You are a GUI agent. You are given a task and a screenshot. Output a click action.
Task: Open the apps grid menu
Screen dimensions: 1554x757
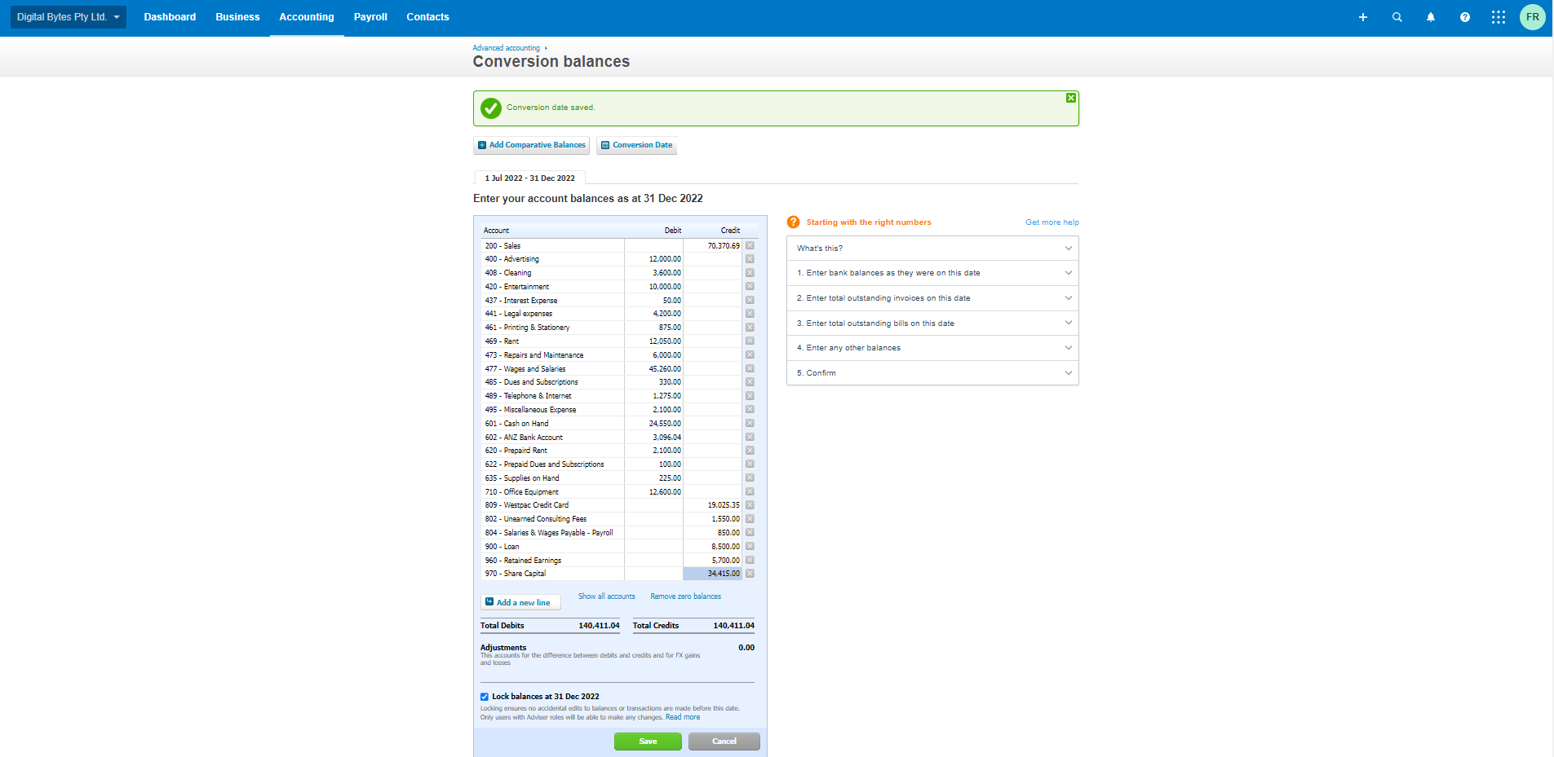[1499, 17]
